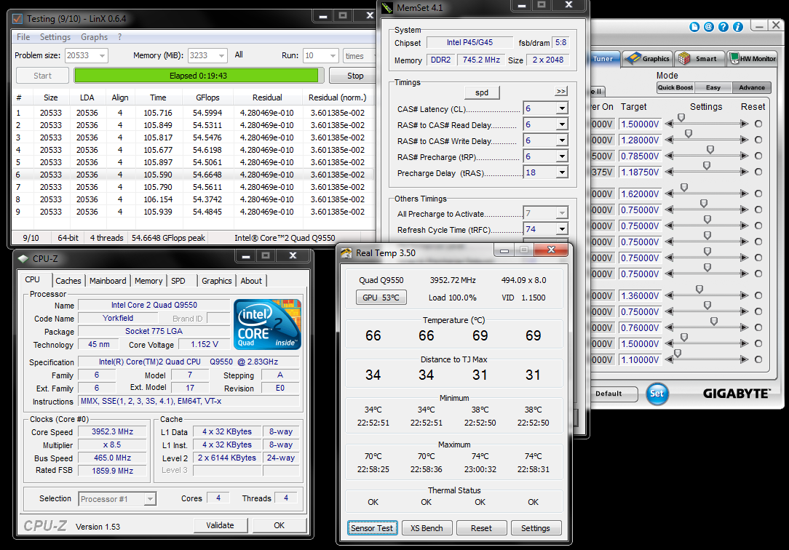This screenshot has width=789, height=550.
Task: Open the SPD tab in CPU-Z
Action: 178,281
